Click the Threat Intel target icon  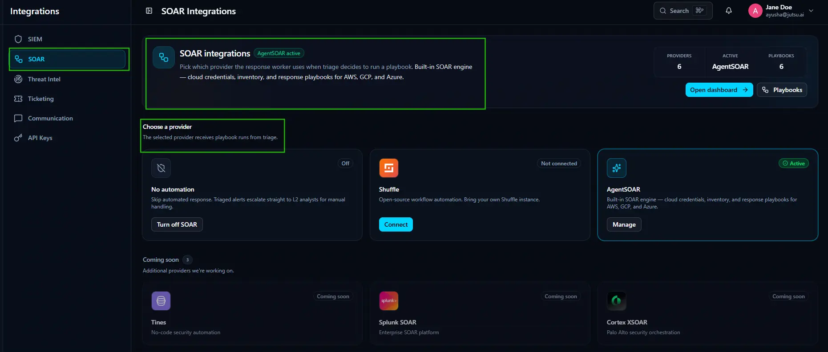click(18, 79)
